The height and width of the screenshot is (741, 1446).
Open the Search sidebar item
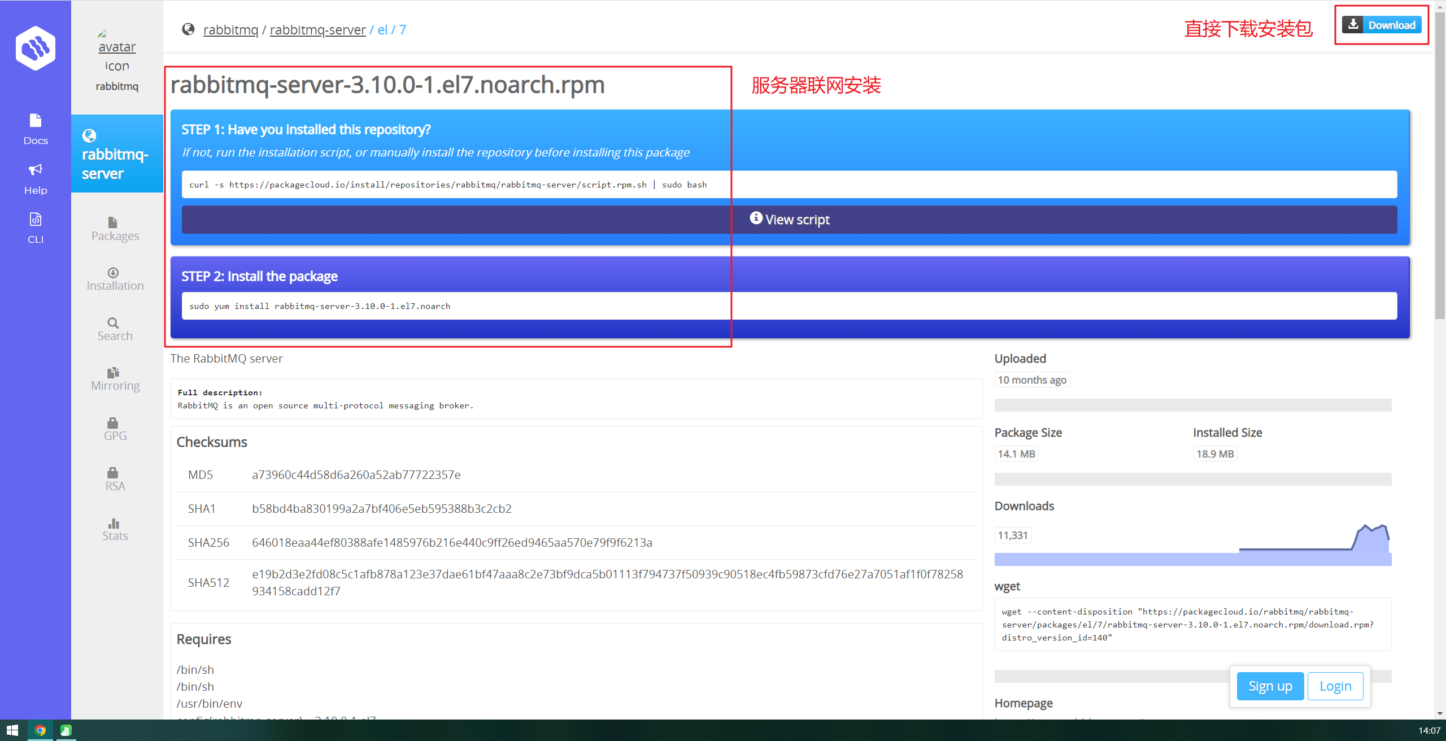(115, 329)
